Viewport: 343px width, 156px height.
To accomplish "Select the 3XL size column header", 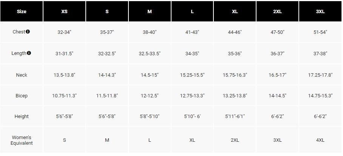I will [x=320, y=11].
